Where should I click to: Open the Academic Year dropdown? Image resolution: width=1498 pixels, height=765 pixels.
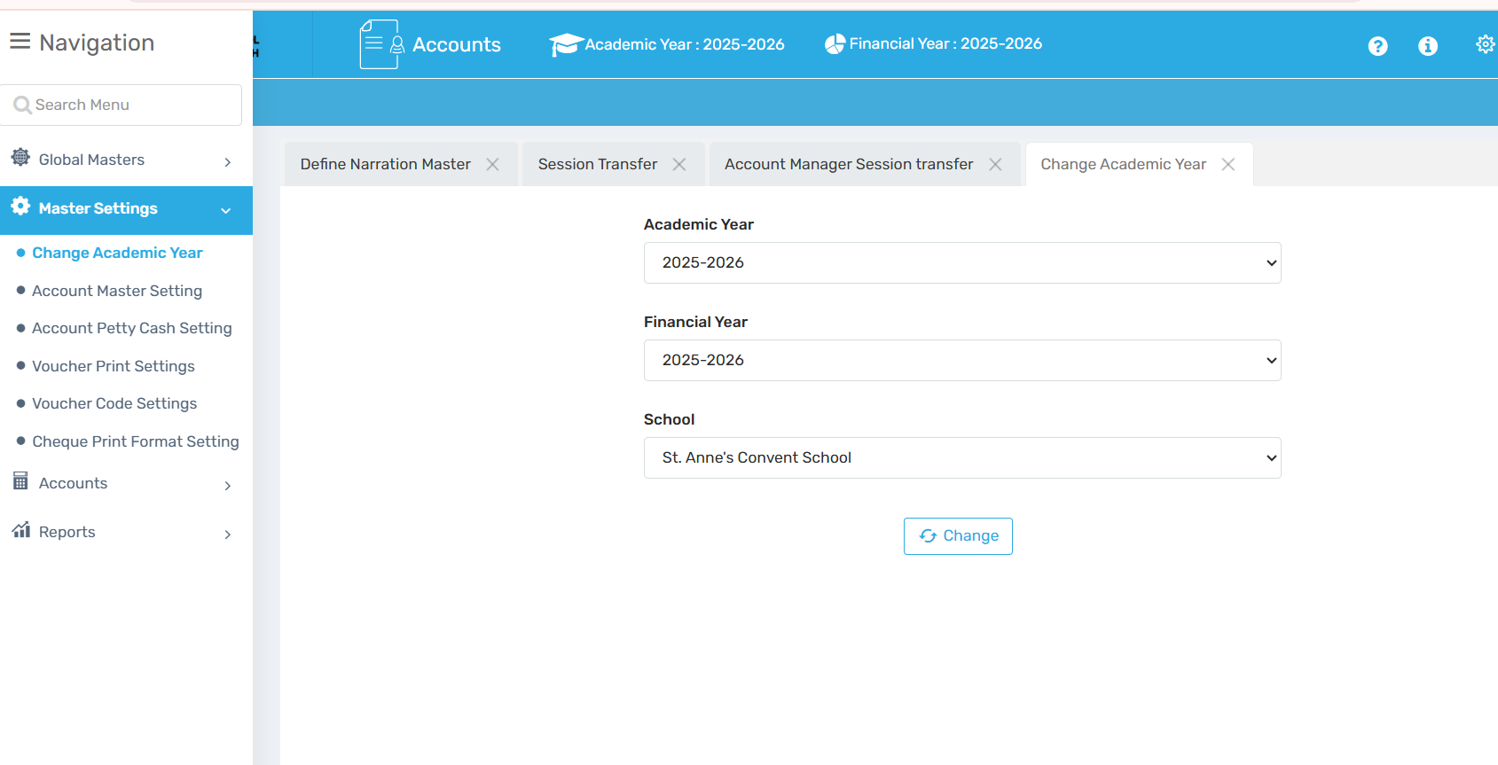coord(962,262)
